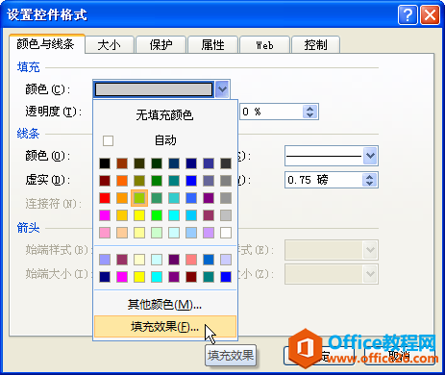Select the magenta swatch in fourth row
445x375 pixels.
105,215
